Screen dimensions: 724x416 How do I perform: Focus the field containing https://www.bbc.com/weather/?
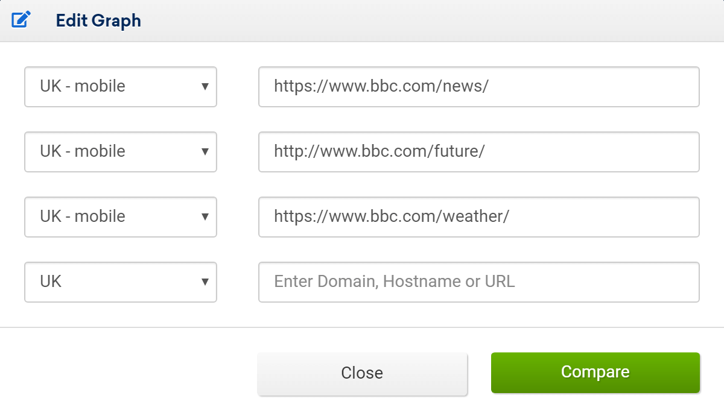tap(479, 217)
